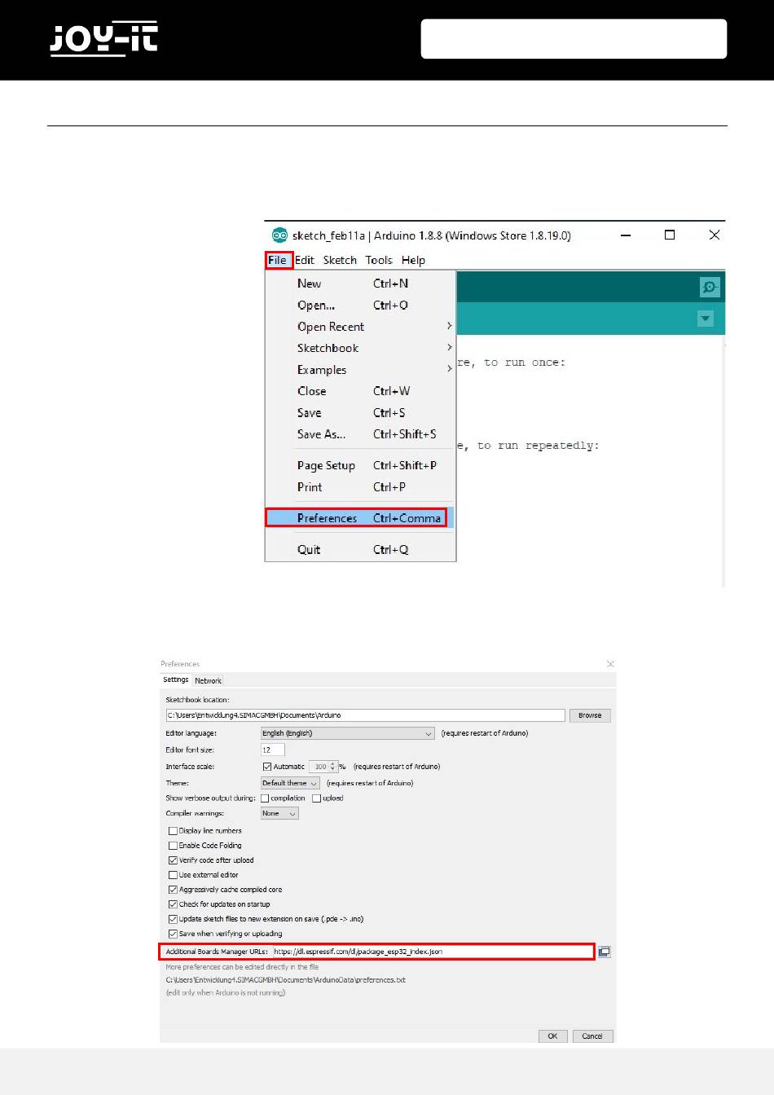The image size is (774, 1095).
Task: Expand the Sketchbook submenu
Action: 359,348
